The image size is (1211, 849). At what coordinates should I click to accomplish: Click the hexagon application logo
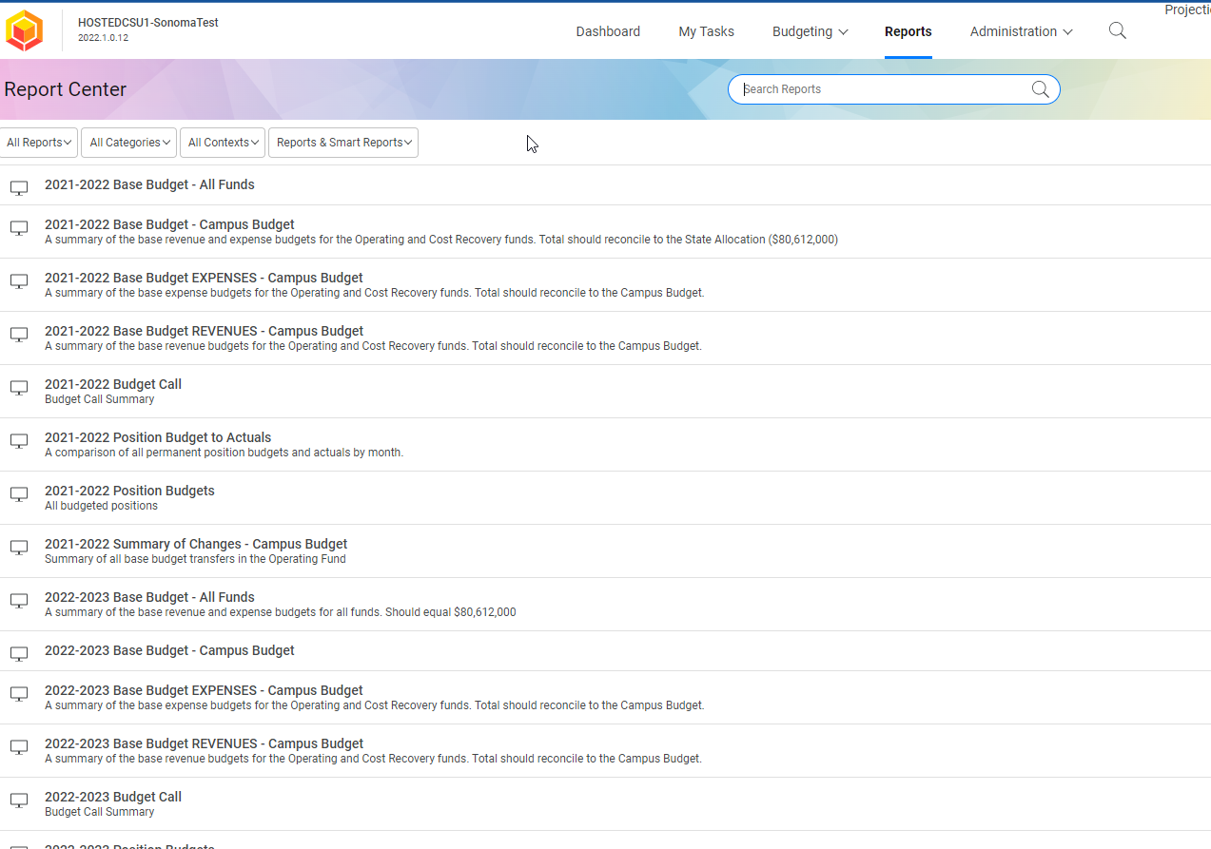[x=23, y=29]
